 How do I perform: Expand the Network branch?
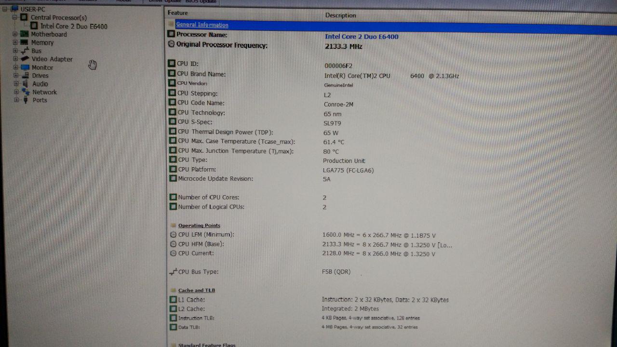(x=16, y=92)
